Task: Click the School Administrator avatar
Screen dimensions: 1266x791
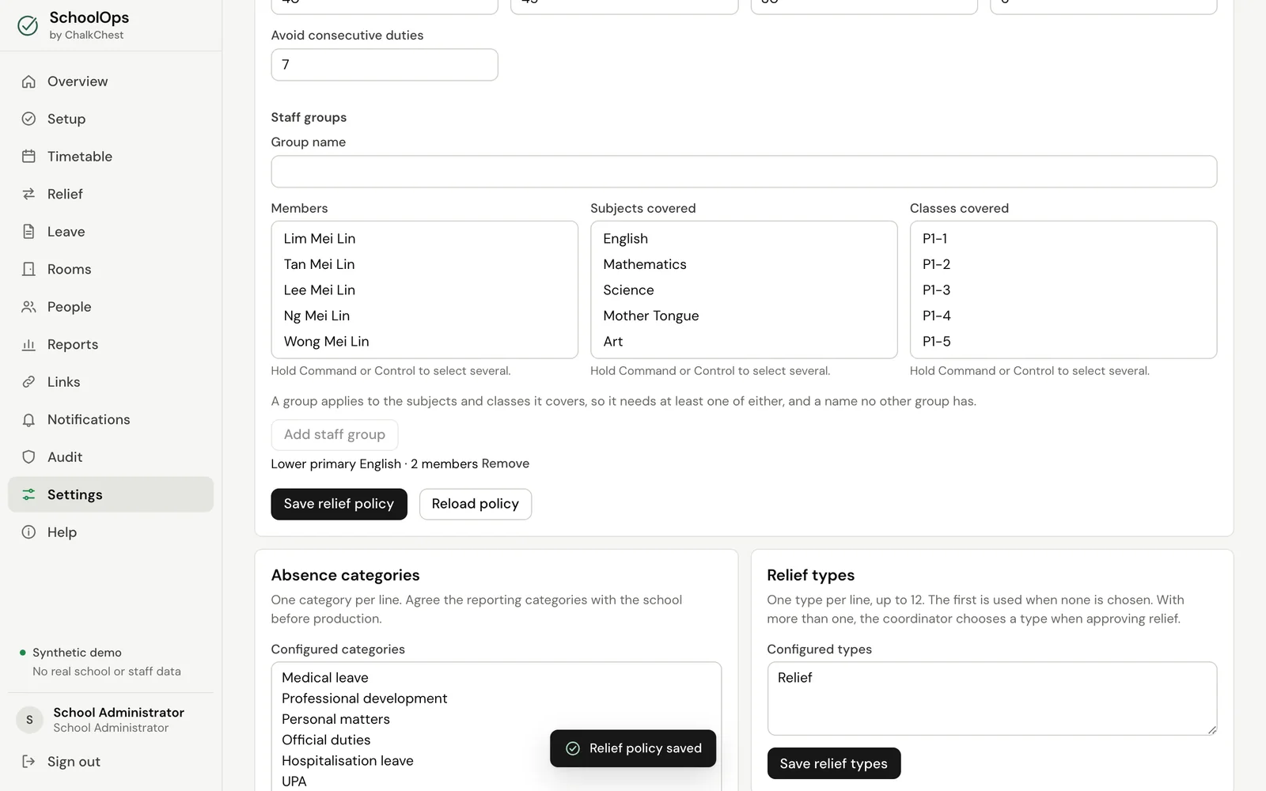Action: tap(29, 720)
